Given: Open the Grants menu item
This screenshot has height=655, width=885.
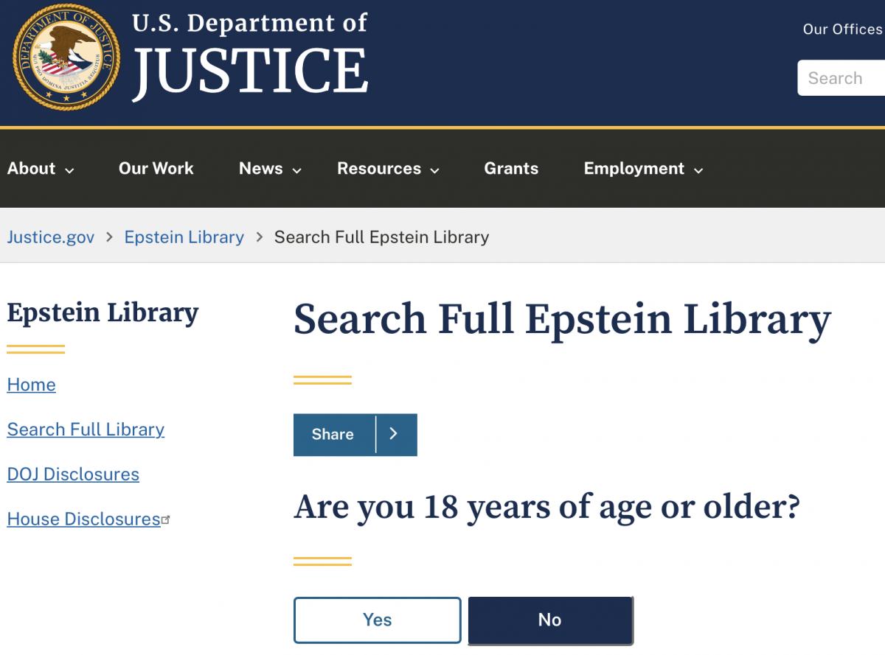Looking at the screenshot, I should (x=511, y=169).
